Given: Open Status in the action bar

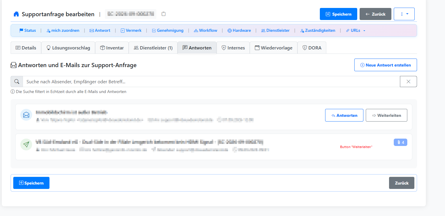Looking at the screenshot, I should pyautogui.click(x=28, y=30).
